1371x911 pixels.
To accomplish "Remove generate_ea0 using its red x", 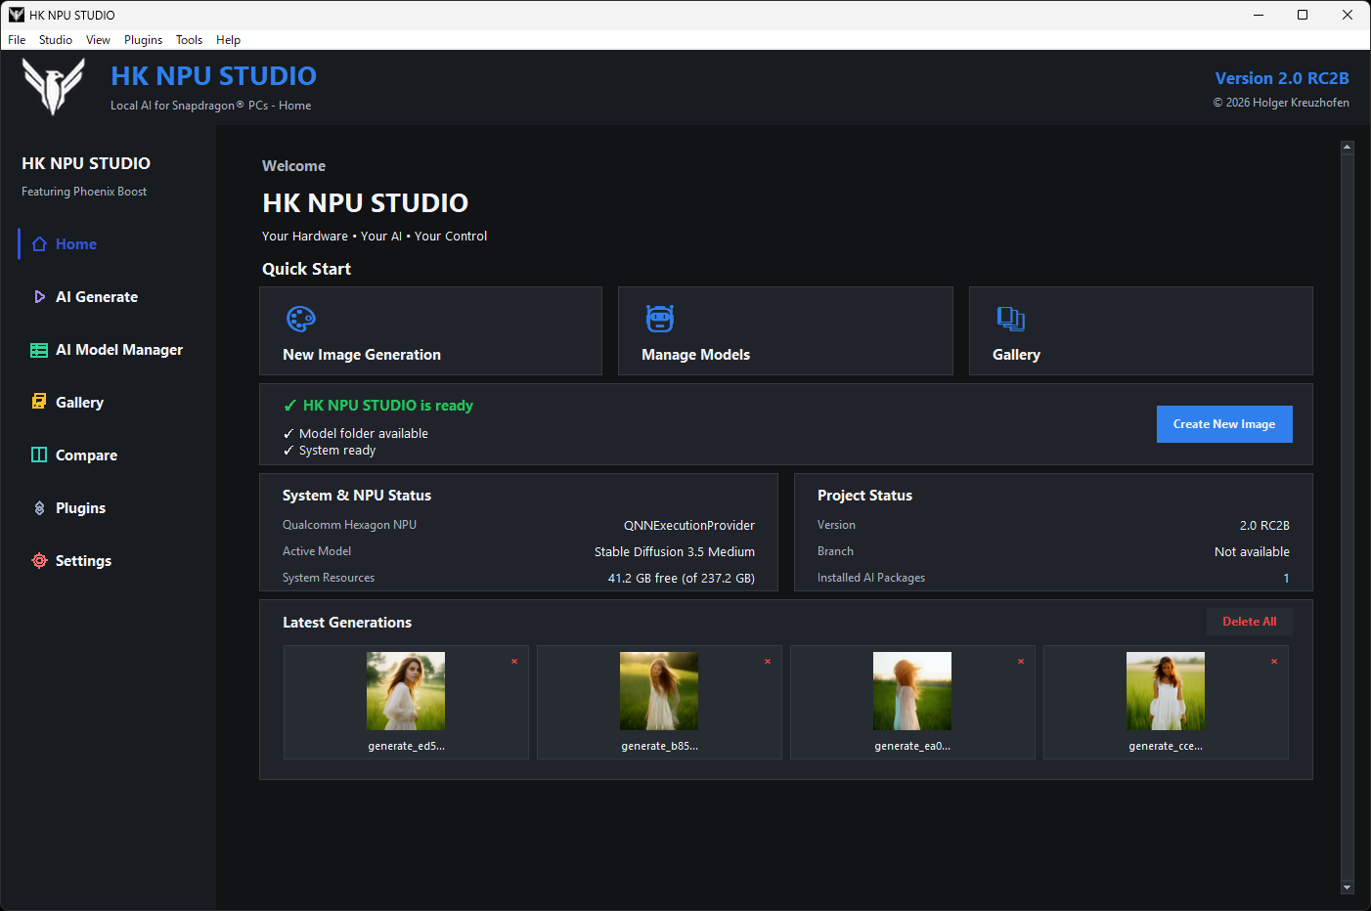I will click(1021, 662).
